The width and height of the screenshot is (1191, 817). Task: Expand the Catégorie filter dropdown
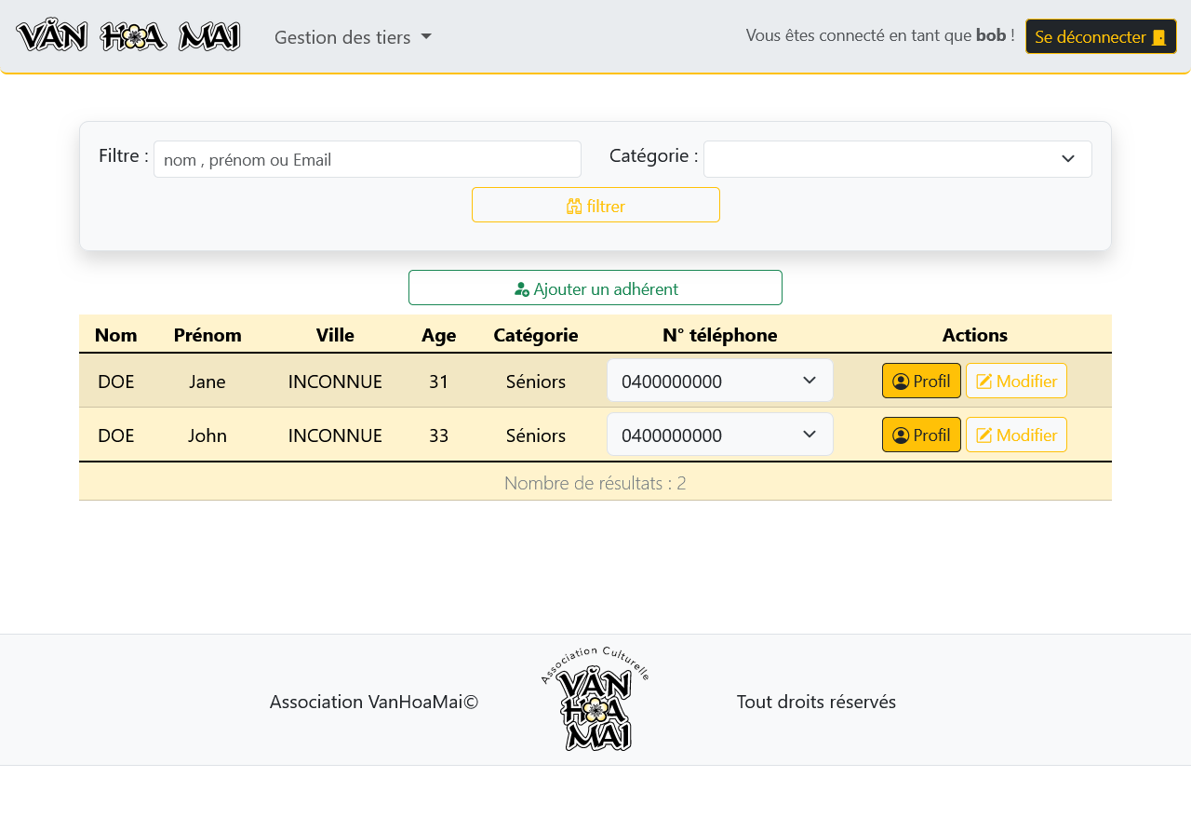tap(897, 159)
